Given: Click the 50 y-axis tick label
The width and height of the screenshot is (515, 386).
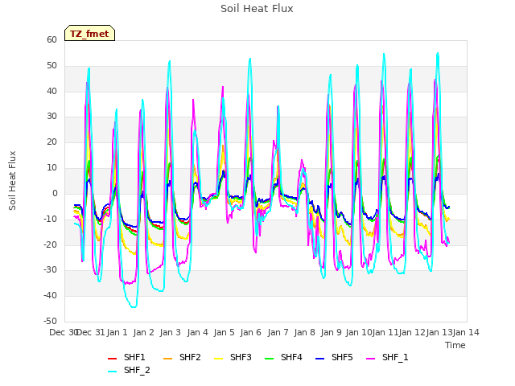Looking at the screenshot, I should (x=51, y=66).
